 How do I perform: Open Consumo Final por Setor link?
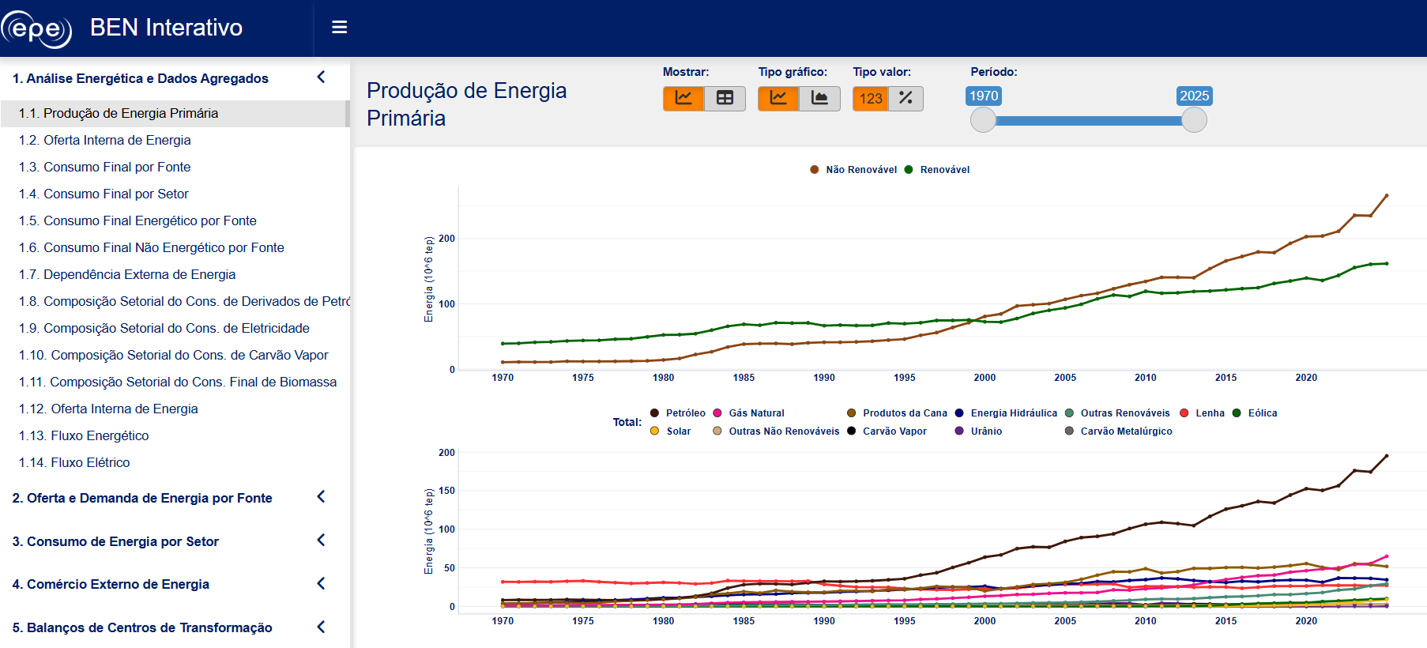104,194
